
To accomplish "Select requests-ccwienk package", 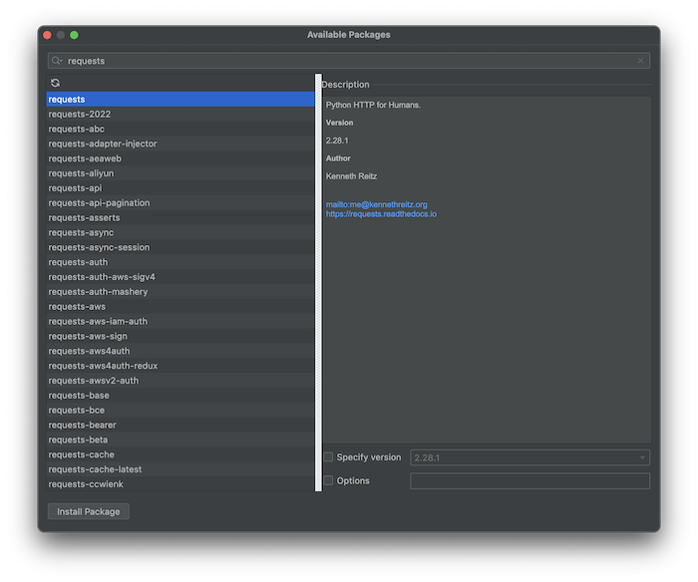I will [x=180, y=484].
